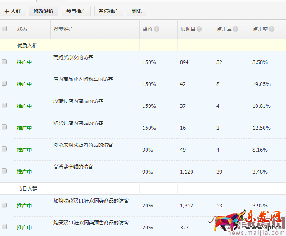Image resolution: width=286 pixels, height=236 pixels.
Task: Click the help icon next to 点击率
Action: pyautogui.click(x=272, y=29)
